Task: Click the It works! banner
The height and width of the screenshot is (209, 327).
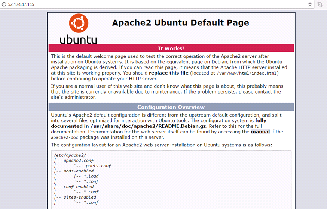Action: click(171, 48)
